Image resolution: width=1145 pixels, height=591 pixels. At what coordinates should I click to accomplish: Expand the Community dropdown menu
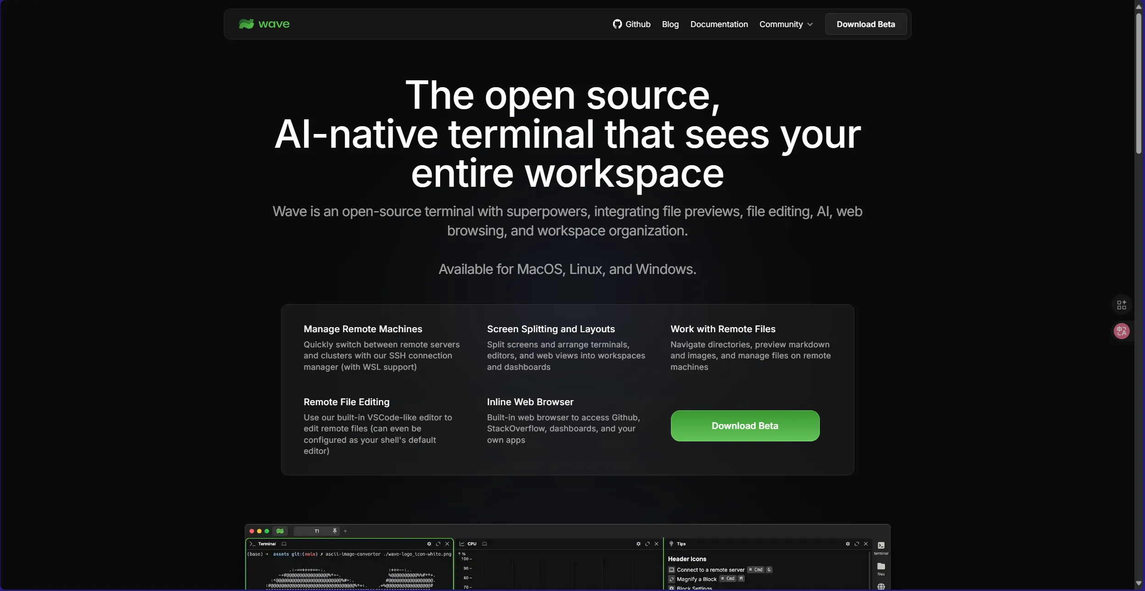tap(786, 24)
